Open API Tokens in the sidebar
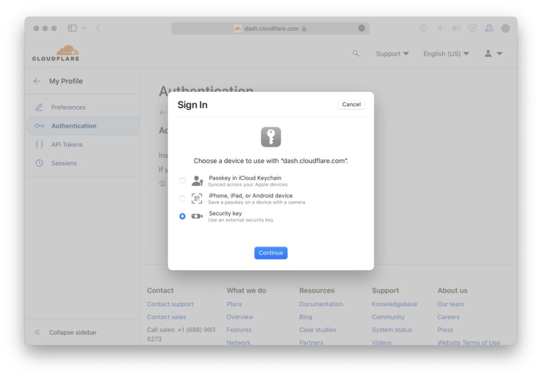Image resolution: width=542 pixels, height=378 pixels. click(x=66, y=145)
